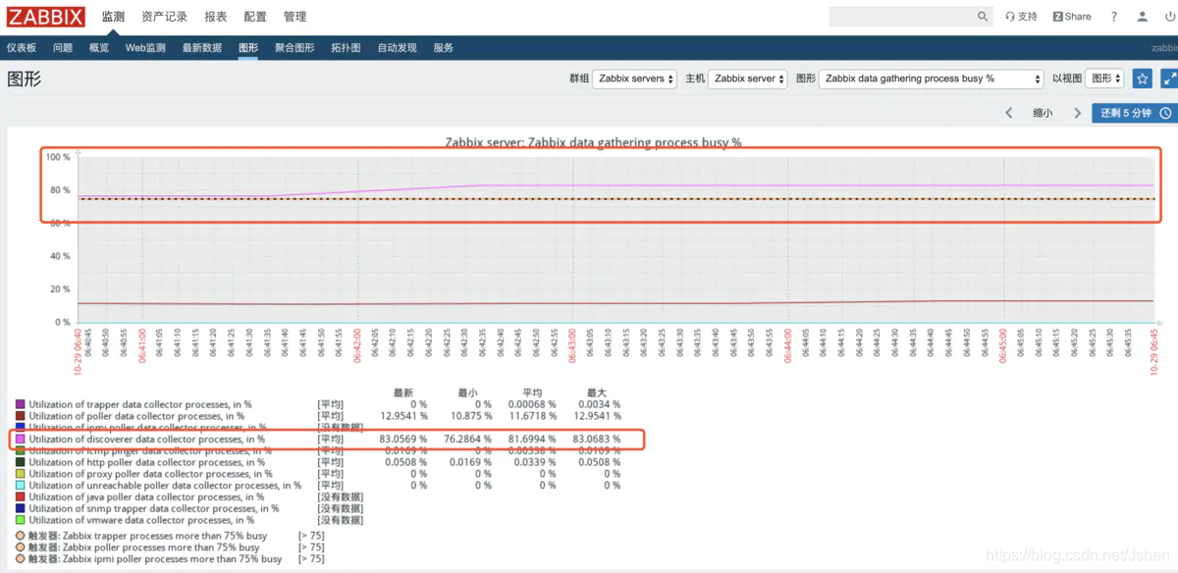
Task: Add graph to favorites star button
Action: tap(1143, 78)
